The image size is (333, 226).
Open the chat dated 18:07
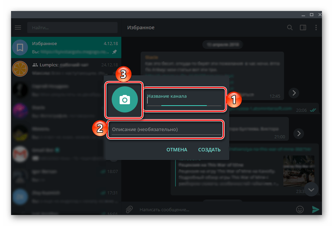(x=66, y=175)
